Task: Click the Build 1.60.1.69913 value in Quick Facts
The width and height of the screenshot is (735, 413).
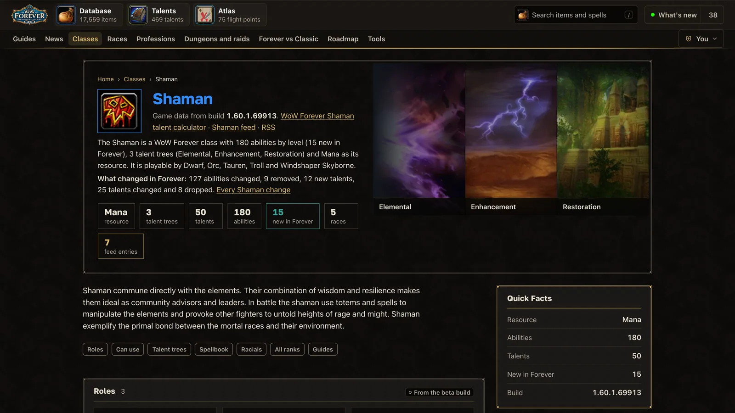Action: [x=616, y=393]
